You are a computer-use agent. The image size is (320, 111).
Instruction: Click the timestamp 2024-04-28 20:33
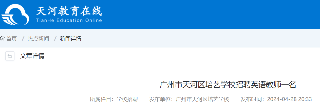[x=289, y=99]
